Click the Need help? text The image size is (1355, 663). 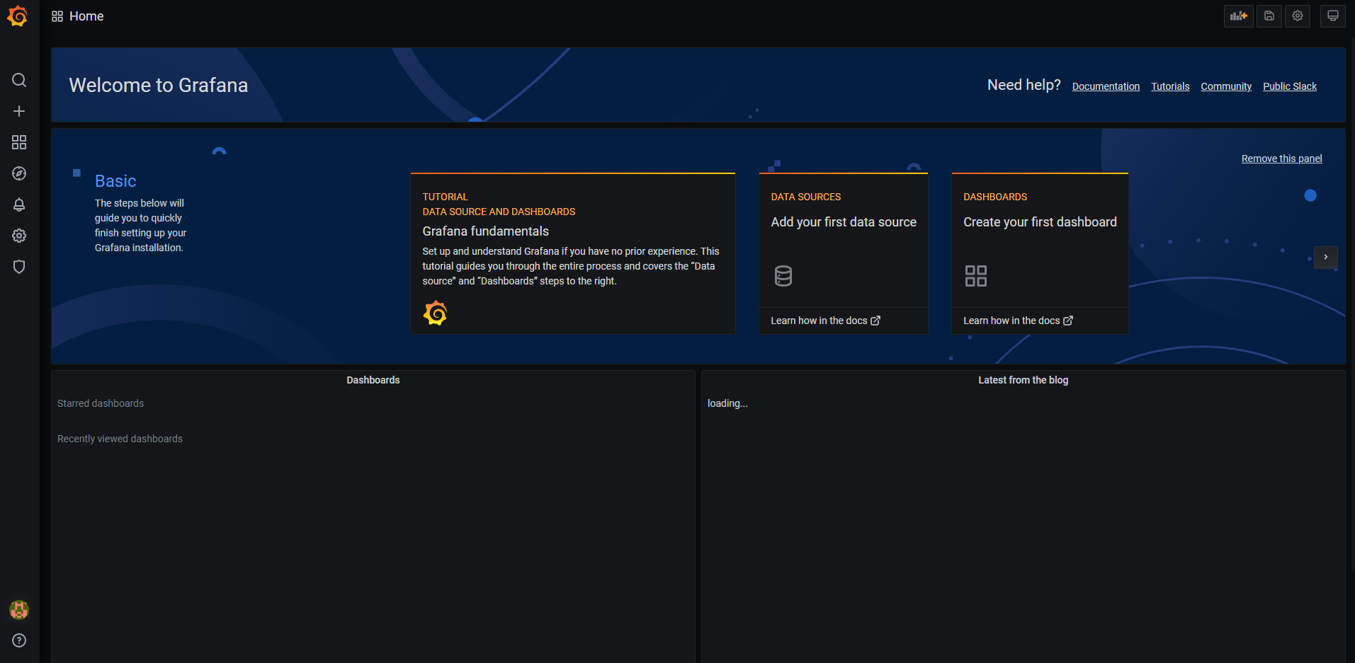coord(1024,85)
